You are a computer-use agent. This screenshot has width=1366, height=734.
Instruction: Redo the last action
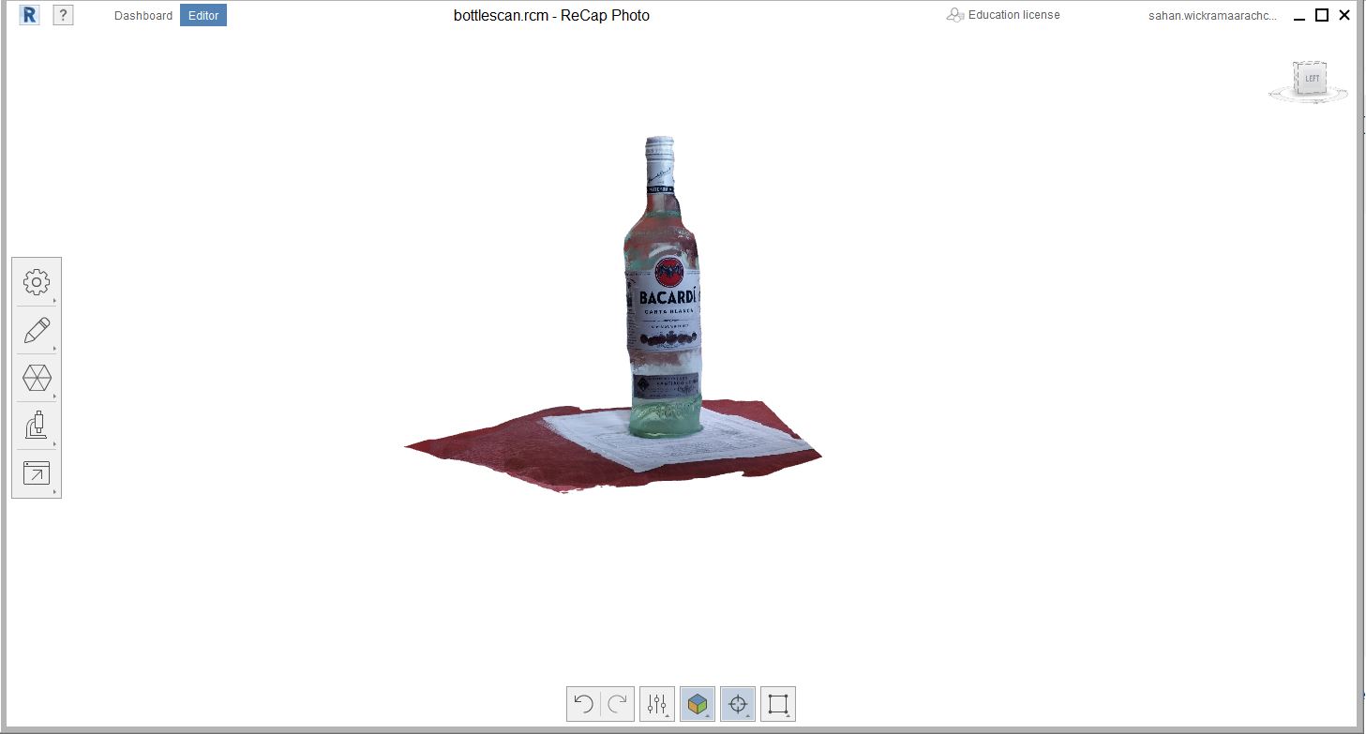coord(618,704)
